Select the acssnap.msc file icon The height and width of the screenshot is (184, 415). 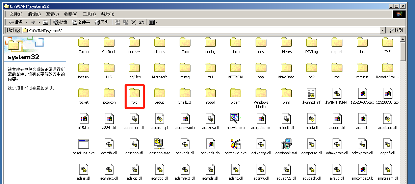click(159, 144)
